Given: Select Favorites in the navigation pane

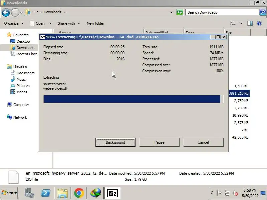Looking at the screenshot, I should click(x=18, y=35).
